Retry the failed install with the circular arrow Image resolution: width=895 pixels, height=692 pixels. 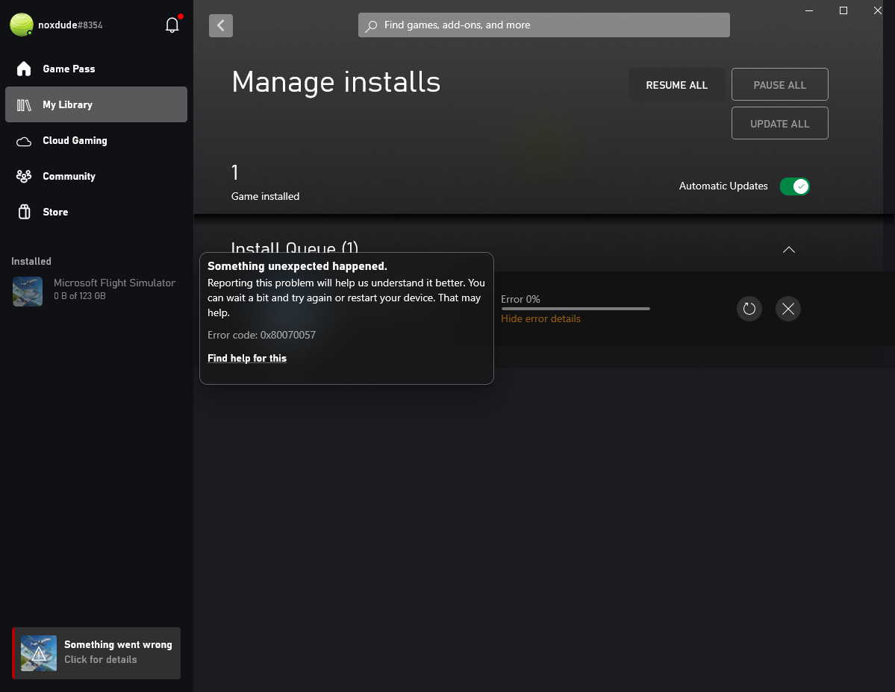click(x=749, y=309)
